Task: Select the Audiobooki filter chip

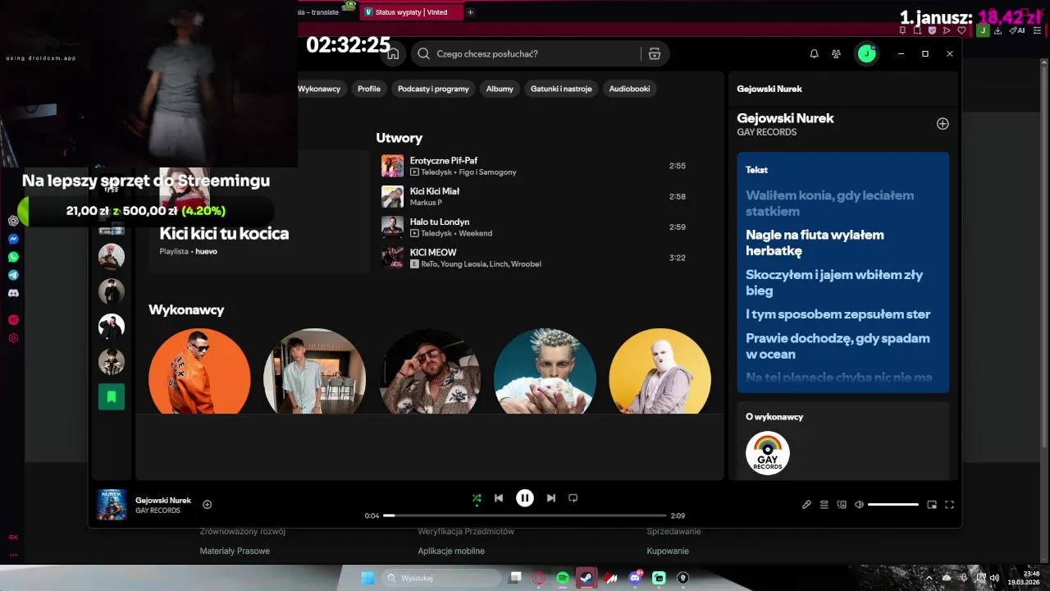Action: pos(629,89)
